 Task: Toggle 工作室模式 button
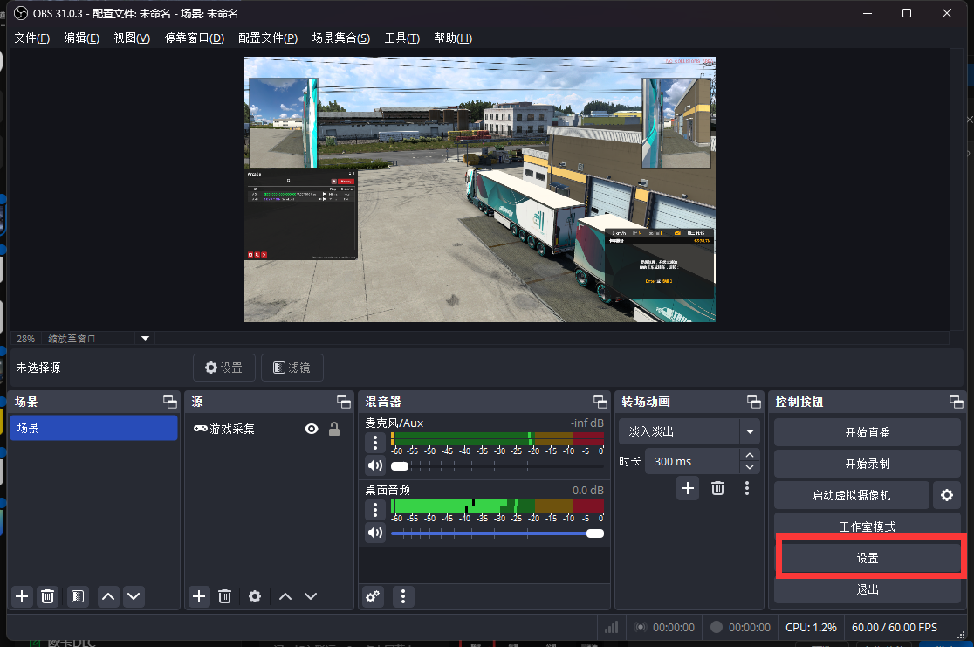868,527
